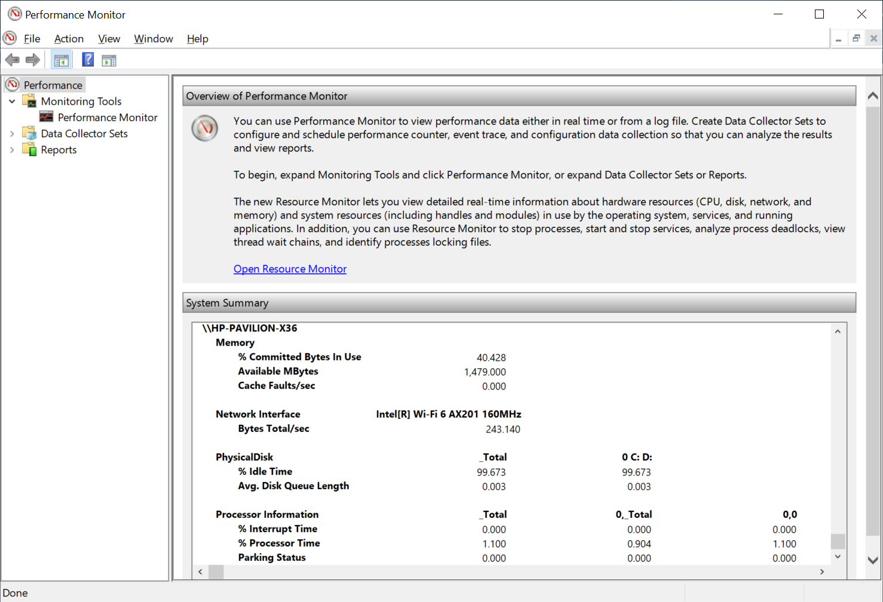Select the Performance root item in the tree

pyautogui.click(x=53, y=85)
